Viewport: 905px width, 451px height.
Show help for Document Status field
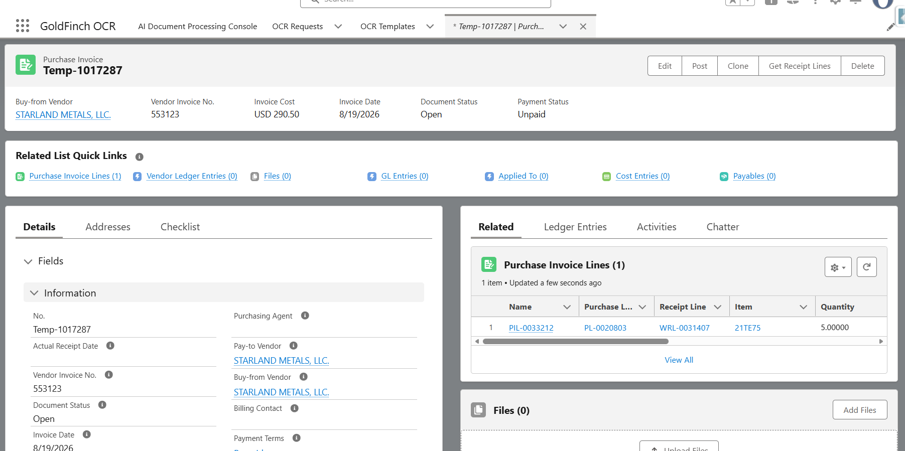coord(102,405)
